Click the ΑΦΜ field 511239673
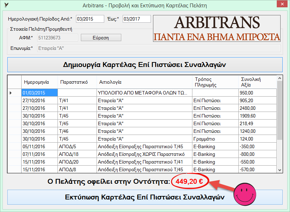The width and height of the screenshot is (290, 212). (x=58, y=38)
